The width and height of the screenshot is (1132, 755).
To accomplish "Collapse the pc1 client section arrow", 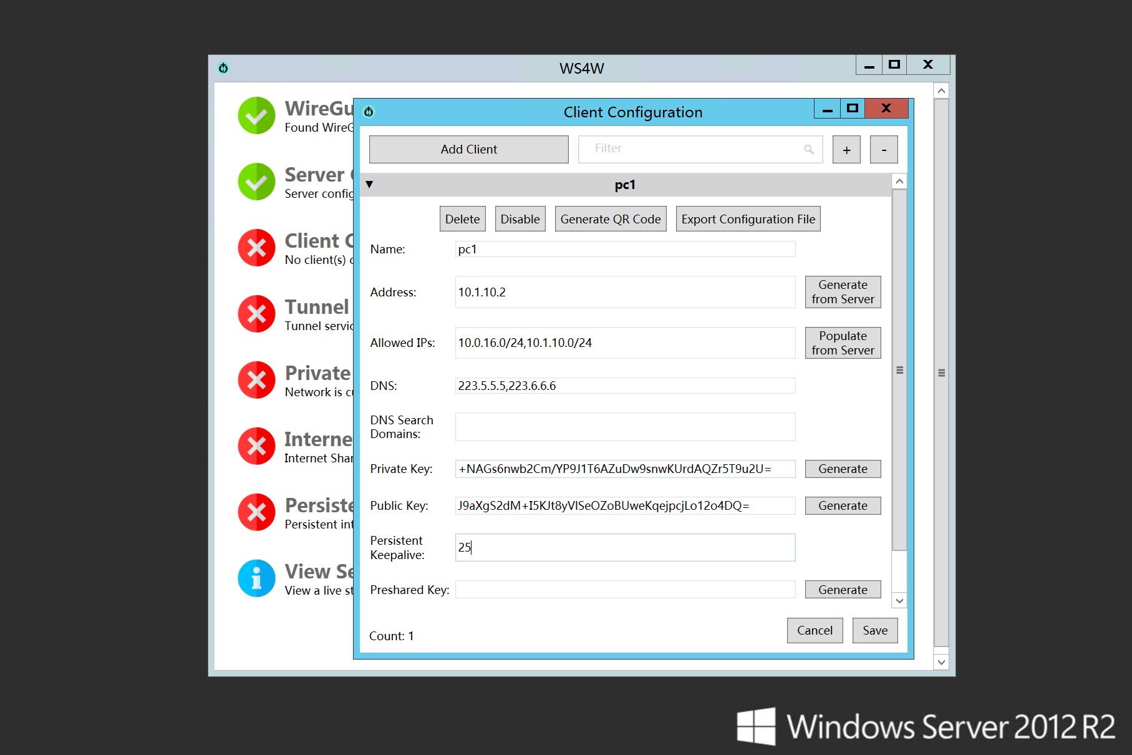I will (x=369, y=185).
